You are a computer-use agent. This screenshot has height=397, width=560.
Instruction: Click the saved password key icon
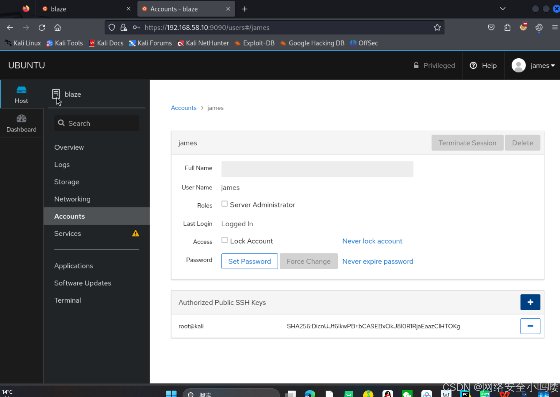point(136,27)
